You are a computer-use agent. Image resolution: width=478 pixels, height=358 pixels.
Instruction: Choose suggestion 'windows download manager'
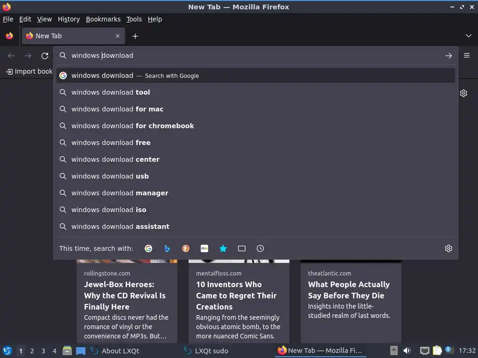point(255,193)
